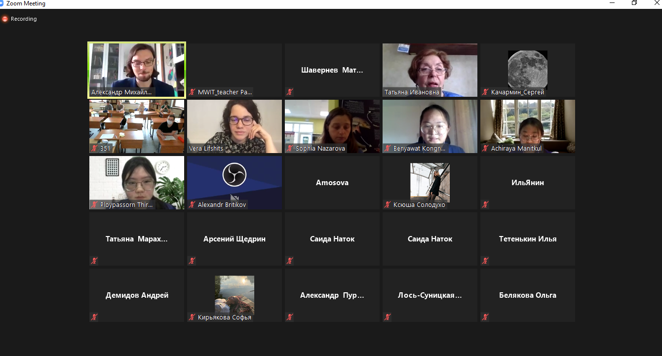This screenshot has height=356, width=662.
Task: Select the moon avatar of Качармин_Сергей
Action: click(528, 70)
